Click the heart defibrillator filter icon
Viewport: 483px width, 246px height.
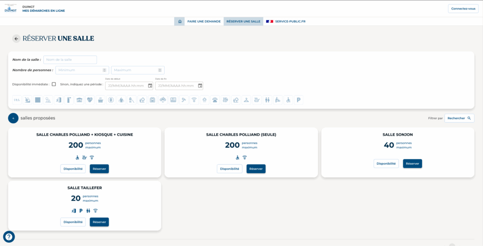point(89,100)
